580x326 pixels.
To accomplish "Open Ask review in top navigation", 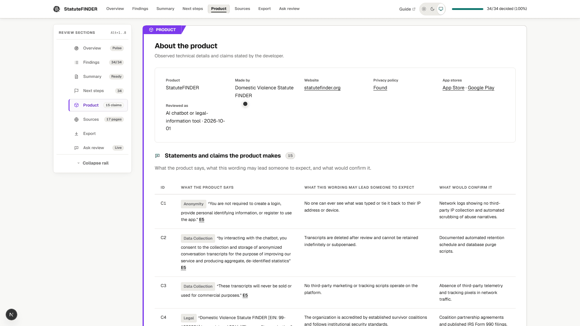I will tap(289, 9).
